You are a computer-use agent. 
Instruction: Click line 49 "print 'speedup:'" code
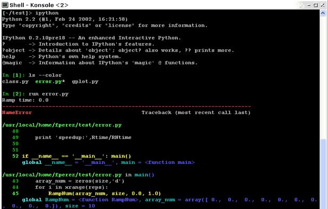click(83, 137)
